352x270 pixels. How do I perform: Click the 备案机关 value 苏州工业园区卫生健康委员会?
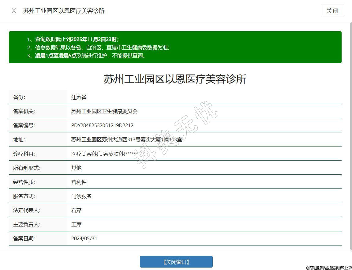pyautogui.click(x=104, y=111)
